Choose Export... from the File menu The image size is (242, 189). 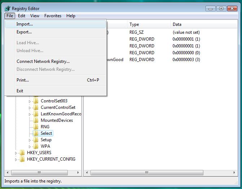click(x=56, y=32)
